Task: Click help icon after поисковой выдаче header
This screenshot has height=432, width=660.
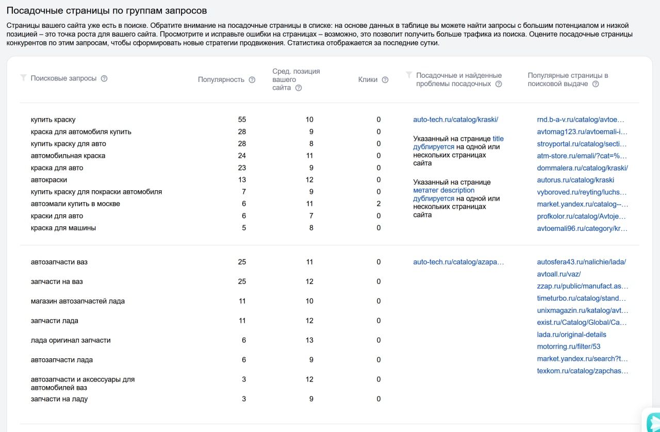Action: coord(596,84)
